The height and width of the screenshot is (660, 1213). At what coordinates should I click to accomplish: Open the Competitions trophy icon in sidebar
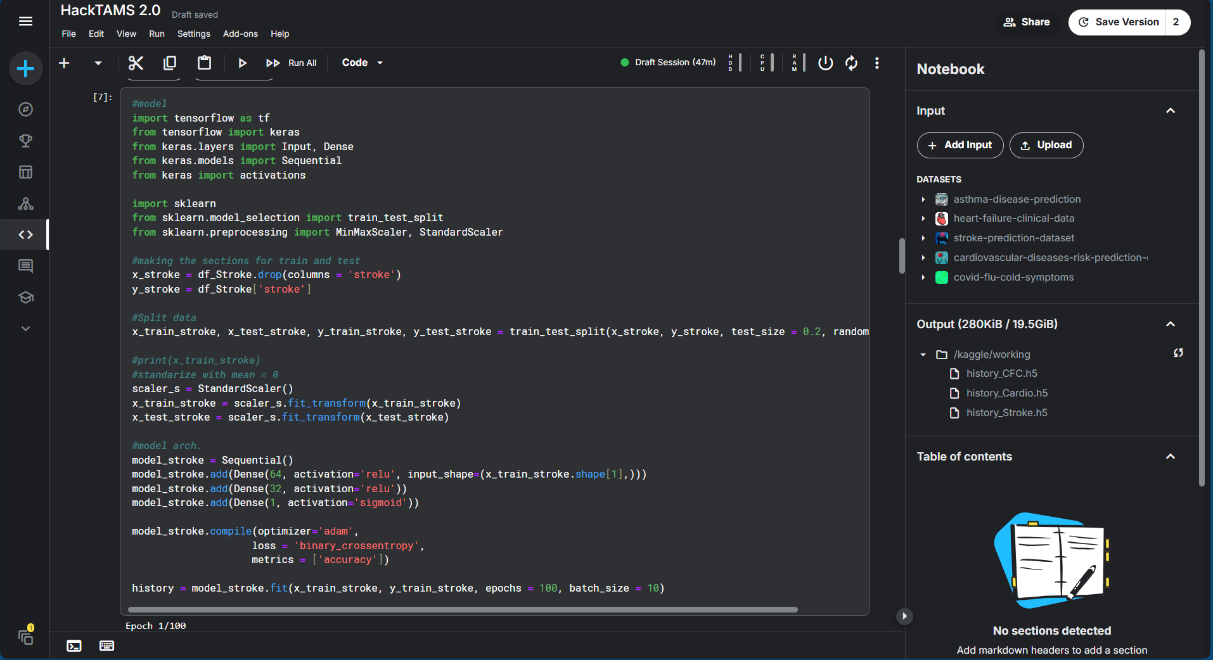25,141
